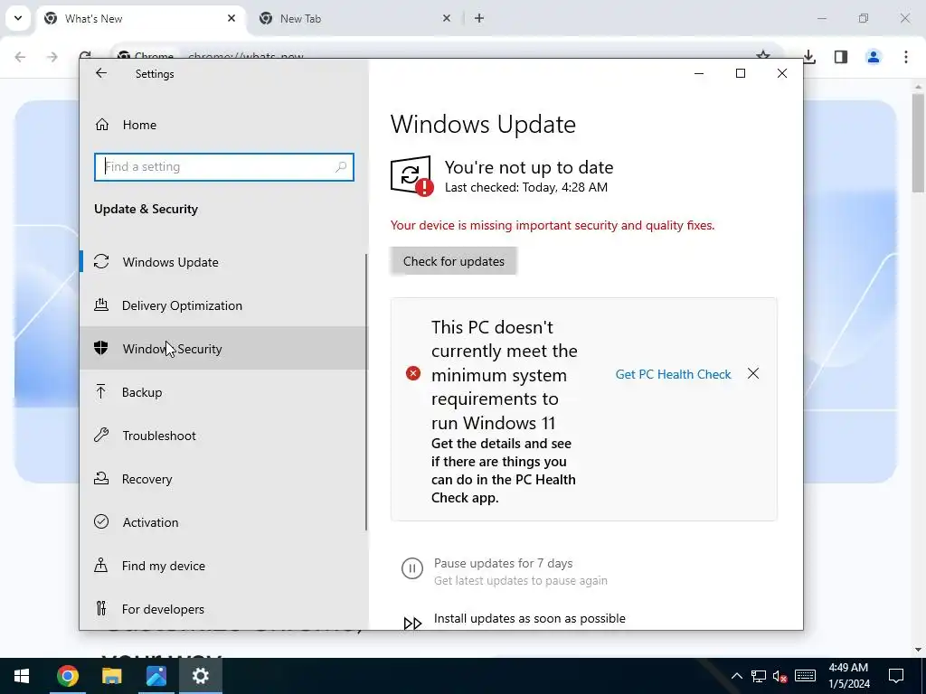This screenshot has width=926, height=694.
Task: Click the Settings sidebar scrollbar
Action: 366,392
